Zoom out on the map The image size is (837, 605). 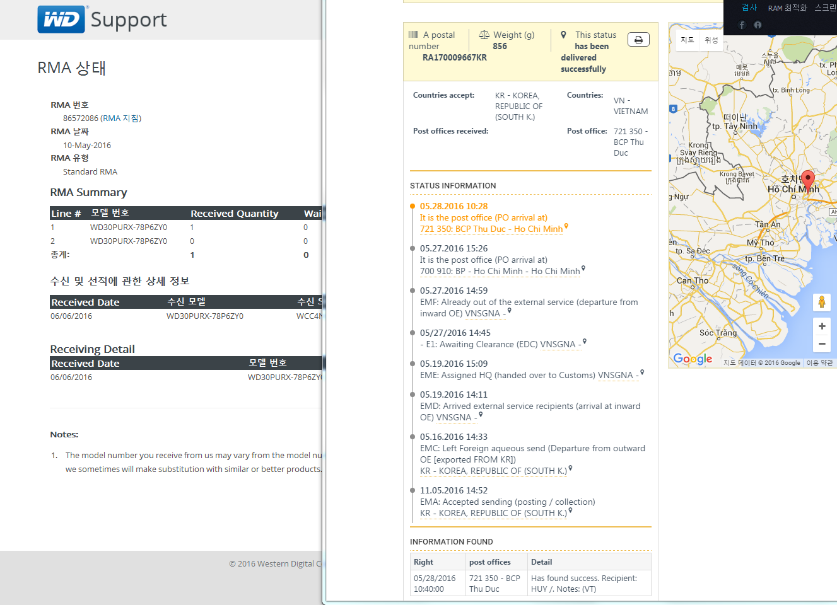tap(821, 343)
